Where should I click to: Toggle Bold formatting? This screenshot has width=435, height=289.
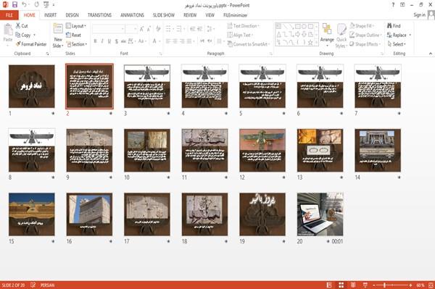[95, 41]
